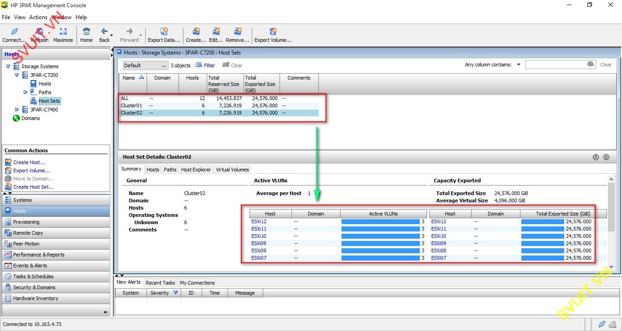Click ESXi11 Total Exported Size bar
The image size is (622, 331).
[x=542, y=229]
